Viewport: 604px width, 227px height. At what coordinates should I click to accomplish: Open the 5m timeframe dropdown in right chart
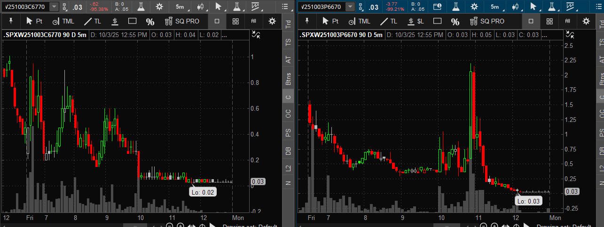pos(495,7)
